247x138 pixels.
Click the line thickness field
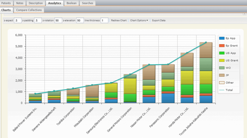pos(104,20)
